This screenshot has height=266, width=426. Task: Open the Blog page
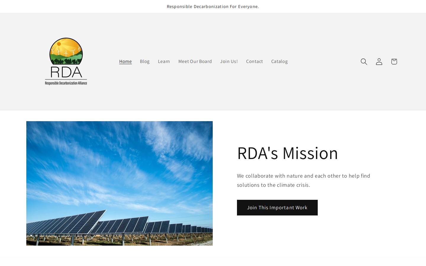[x=145, y=61]
